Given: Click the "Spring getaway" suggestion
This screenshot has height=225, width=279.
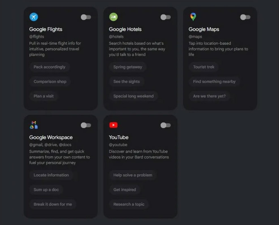Looking at the screenshot, I should point(128,67).
